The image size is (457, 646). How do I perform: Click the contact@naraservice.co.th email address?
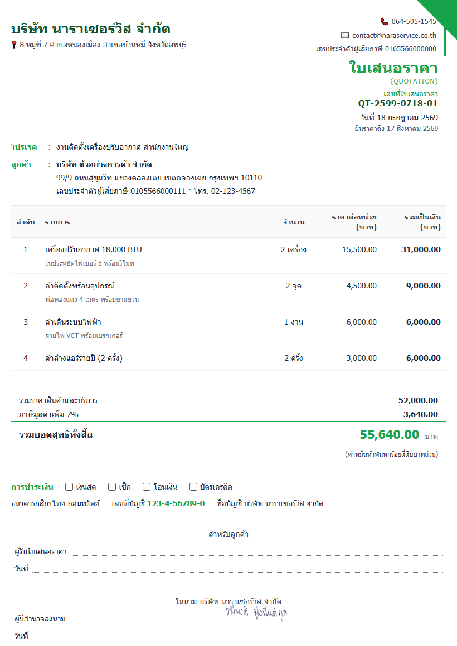tap(394, 36)
